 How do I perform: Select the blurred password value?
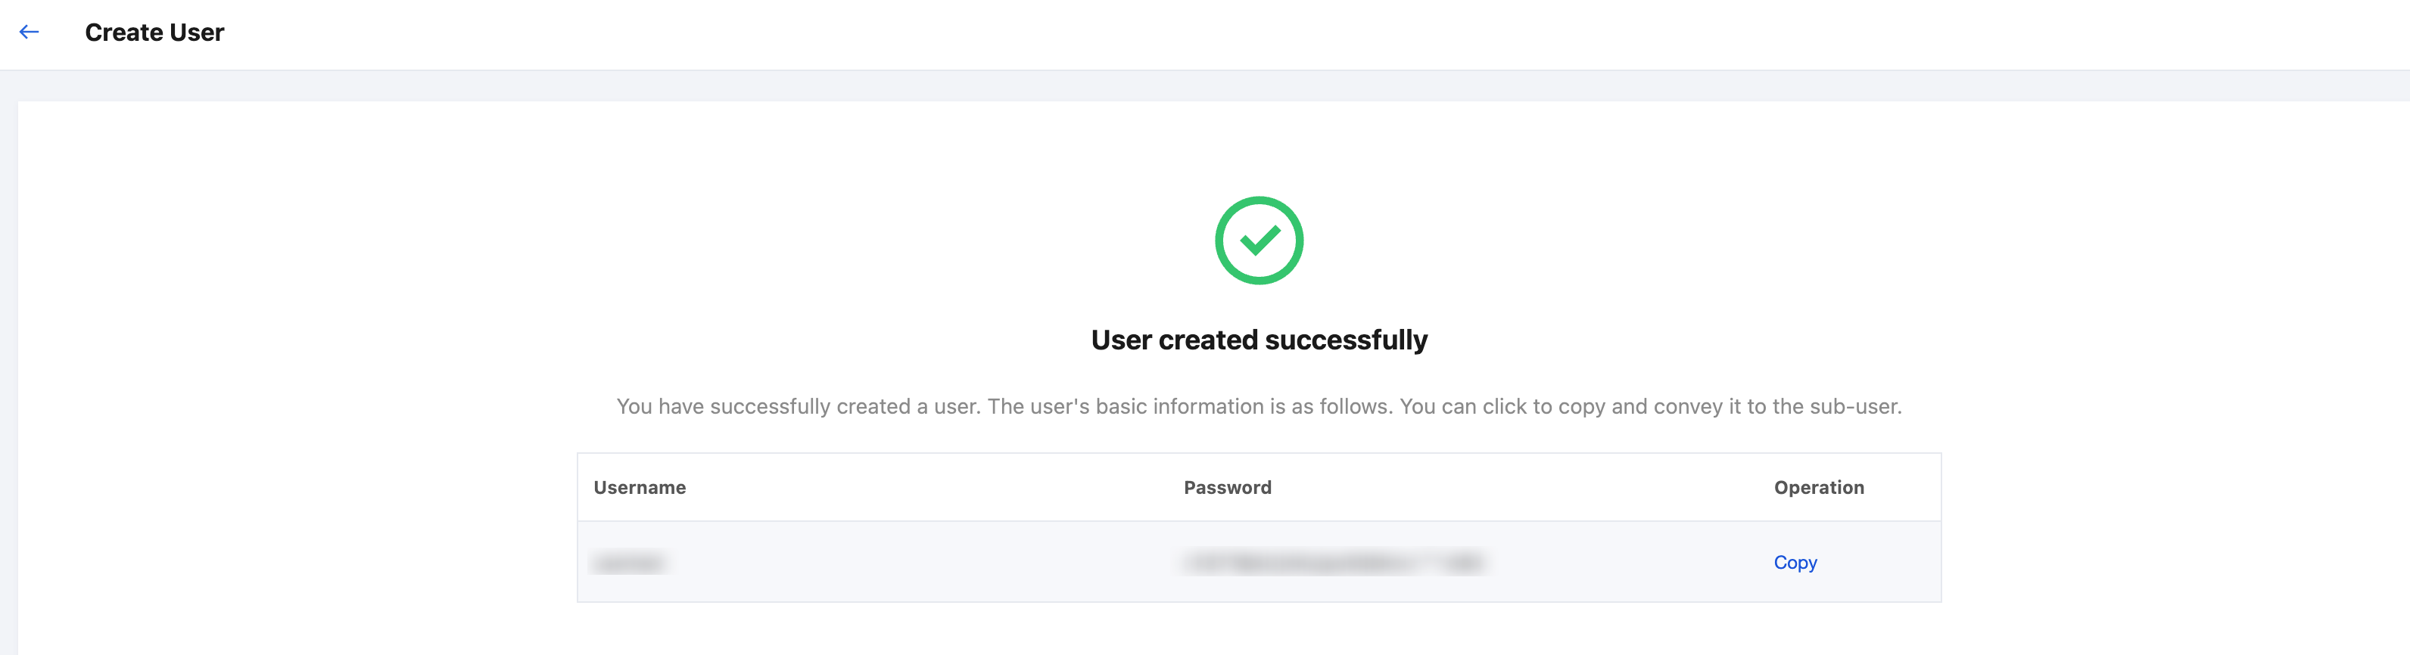1332,563
